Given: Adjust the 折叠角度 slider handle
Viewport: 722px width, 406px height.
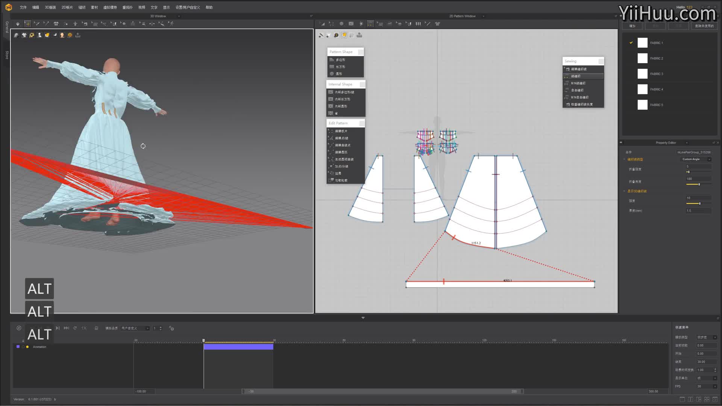Looking at the screenshot, I should click(699, 185).
